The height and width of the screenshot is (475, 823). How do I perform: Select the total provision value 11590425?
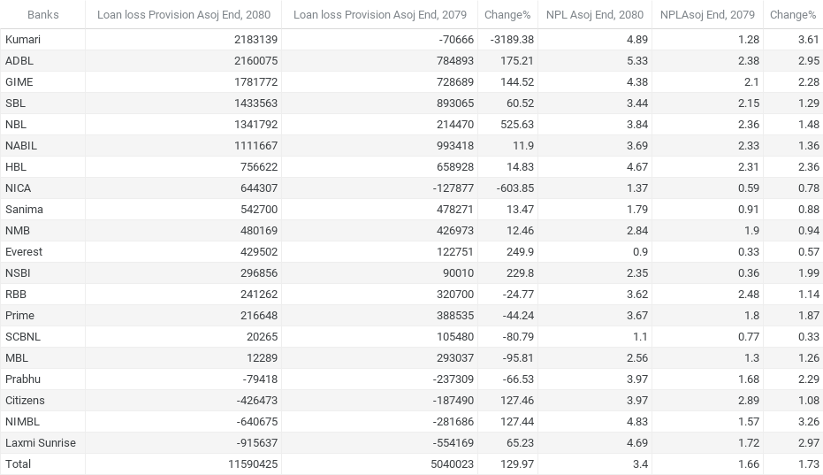[x=251, y=464]
